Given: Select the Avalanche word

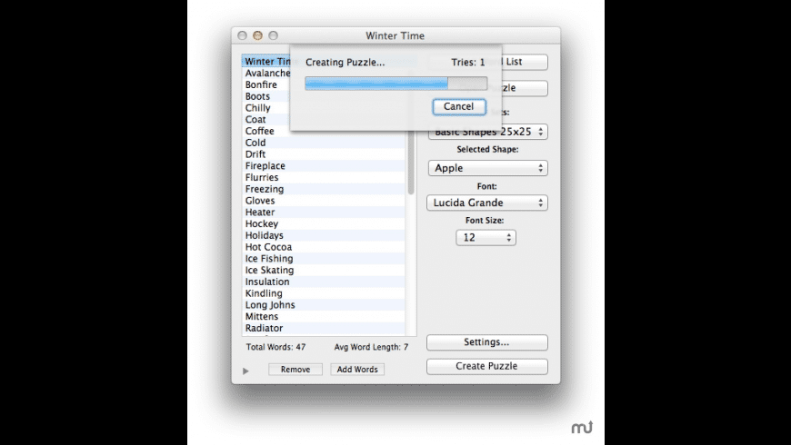Looking at the screenshot, I should pyautogui.click(x=267, y=73).
